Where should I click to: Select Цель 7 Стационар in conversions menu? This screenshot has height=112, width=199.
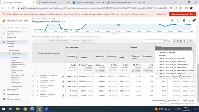click(173, 68)
